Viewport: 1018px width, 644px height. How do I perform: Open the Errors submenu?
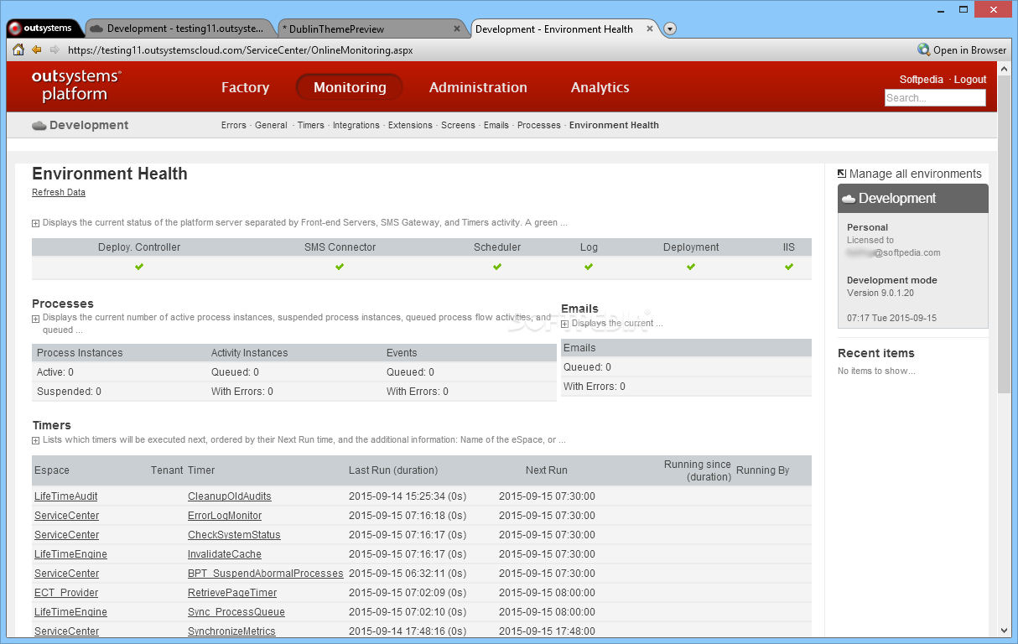tap(234, 125)
